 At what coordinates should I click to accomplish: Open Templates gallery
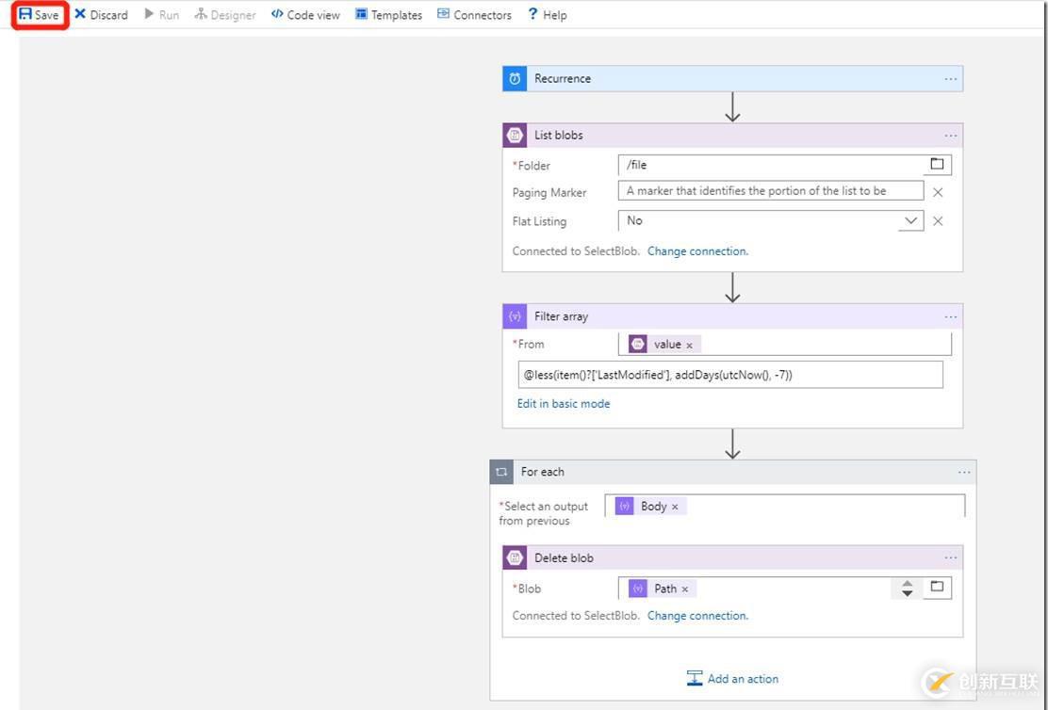click(x=389, y=15)
